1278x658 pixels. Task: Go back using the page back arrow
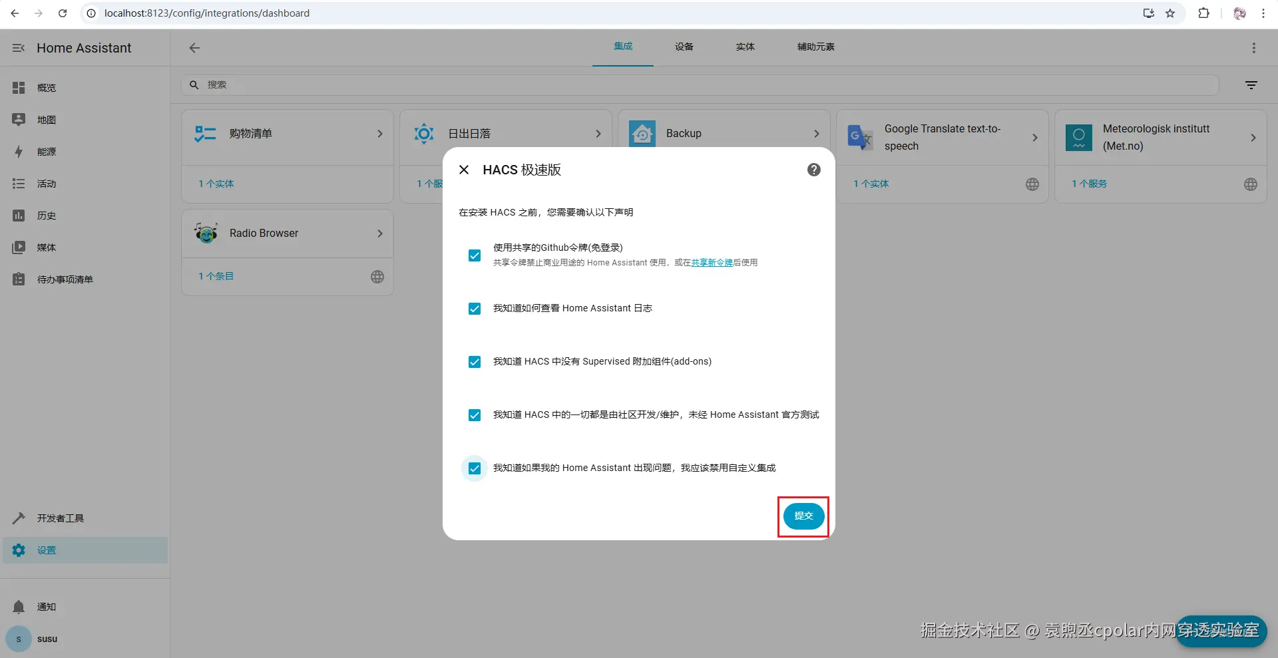tap(194, 48)
